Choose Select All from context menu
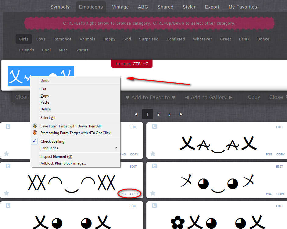Image resolution: width=287 pixels, height=229 pixels. [75, 117]
